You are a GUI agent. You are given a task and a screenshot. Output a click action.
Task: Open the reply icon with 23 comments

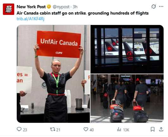coord(19,129)
